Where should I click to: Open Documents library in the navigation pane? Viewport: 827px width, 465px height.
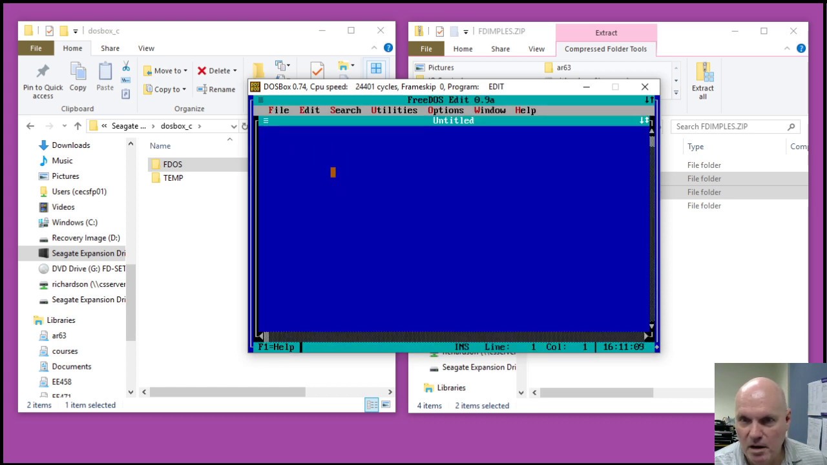(72, 367)
